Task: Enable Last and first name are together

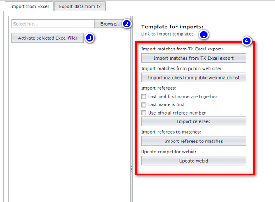Action: pos(143,97)
